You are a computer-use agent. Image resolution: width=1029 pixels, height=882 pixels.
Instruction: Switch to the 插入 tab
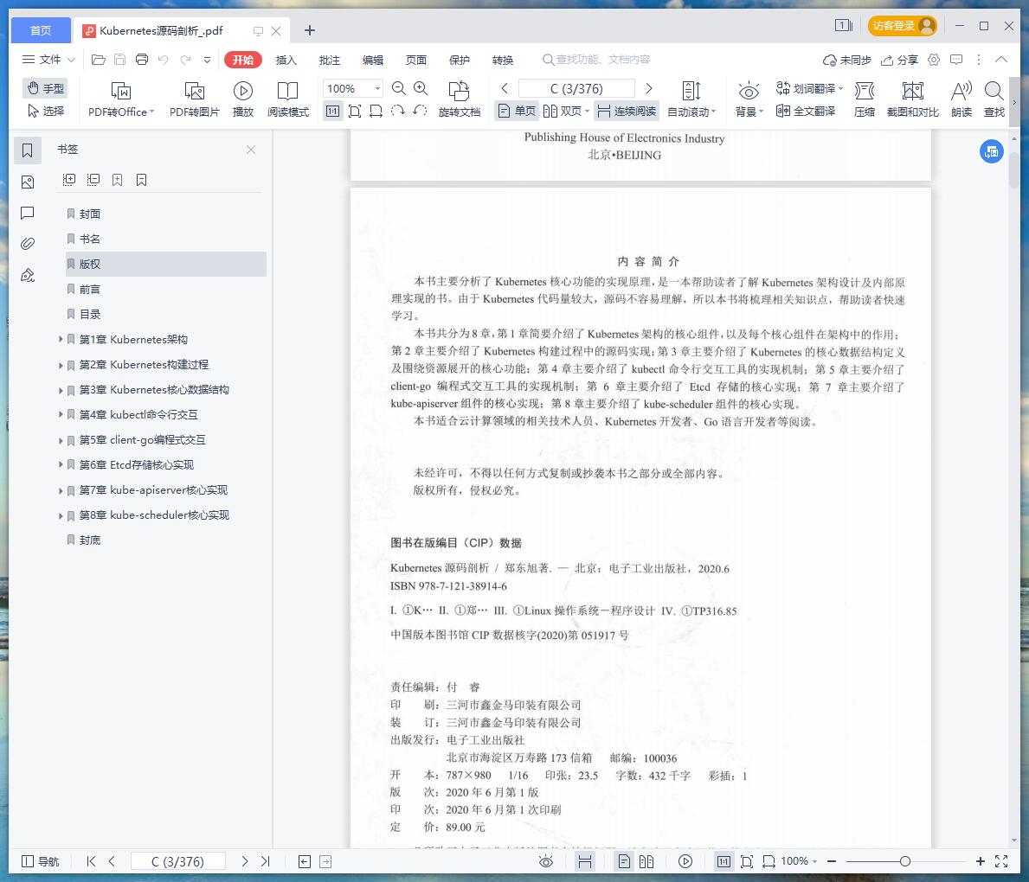pos(286,60)
